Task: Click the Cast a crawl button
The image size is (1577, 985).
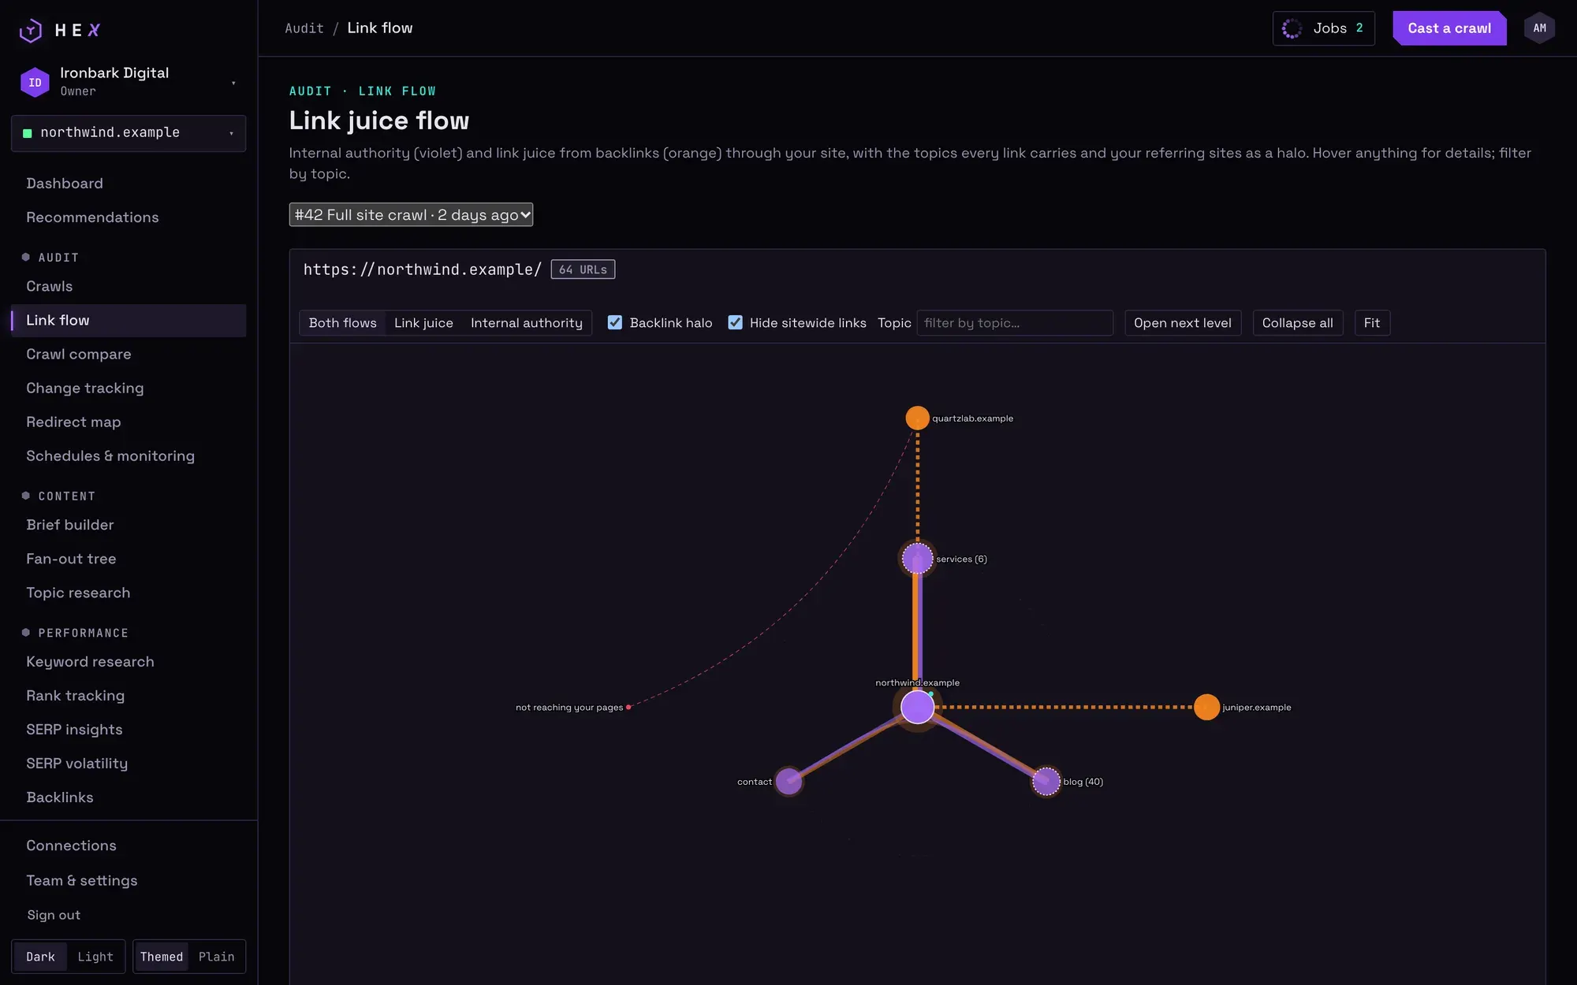Action: pyautogui.click(x=1449, y=28)
